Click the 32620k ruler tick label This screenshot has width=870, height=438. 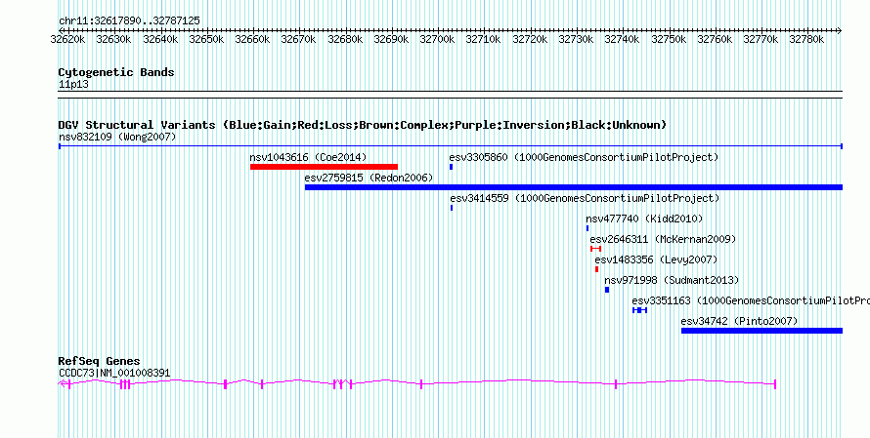(67, 39)
